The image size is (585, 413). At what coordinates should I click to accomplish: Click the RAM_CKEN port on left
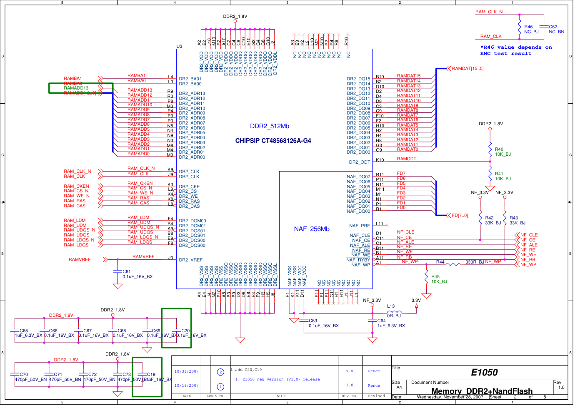(76, 186)
